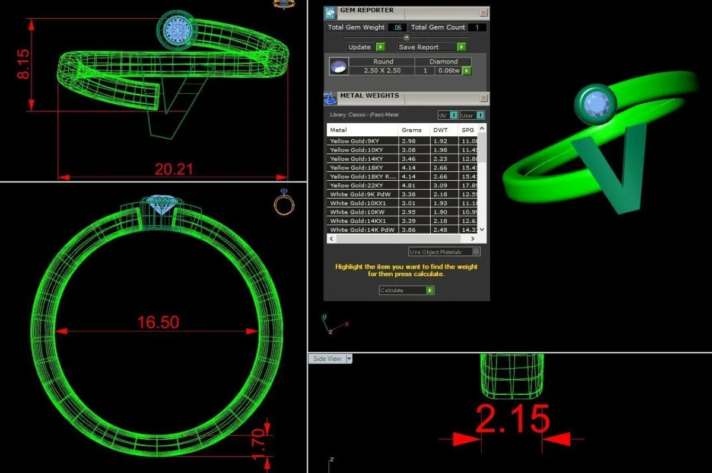Toggle the GV library switch
Viewport: 712px width, 473px height.
pyautogui.click(x=447, y=115)
